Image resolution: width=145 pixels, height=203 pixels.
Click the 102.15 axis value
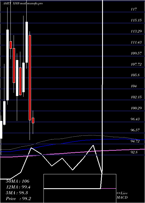136,97
